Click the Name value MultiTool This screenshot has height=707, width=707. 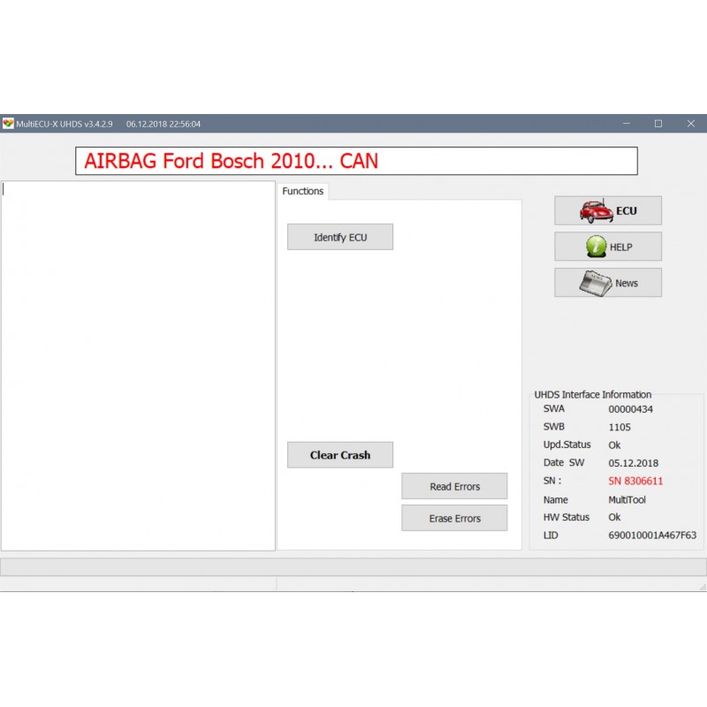(627, 500)
